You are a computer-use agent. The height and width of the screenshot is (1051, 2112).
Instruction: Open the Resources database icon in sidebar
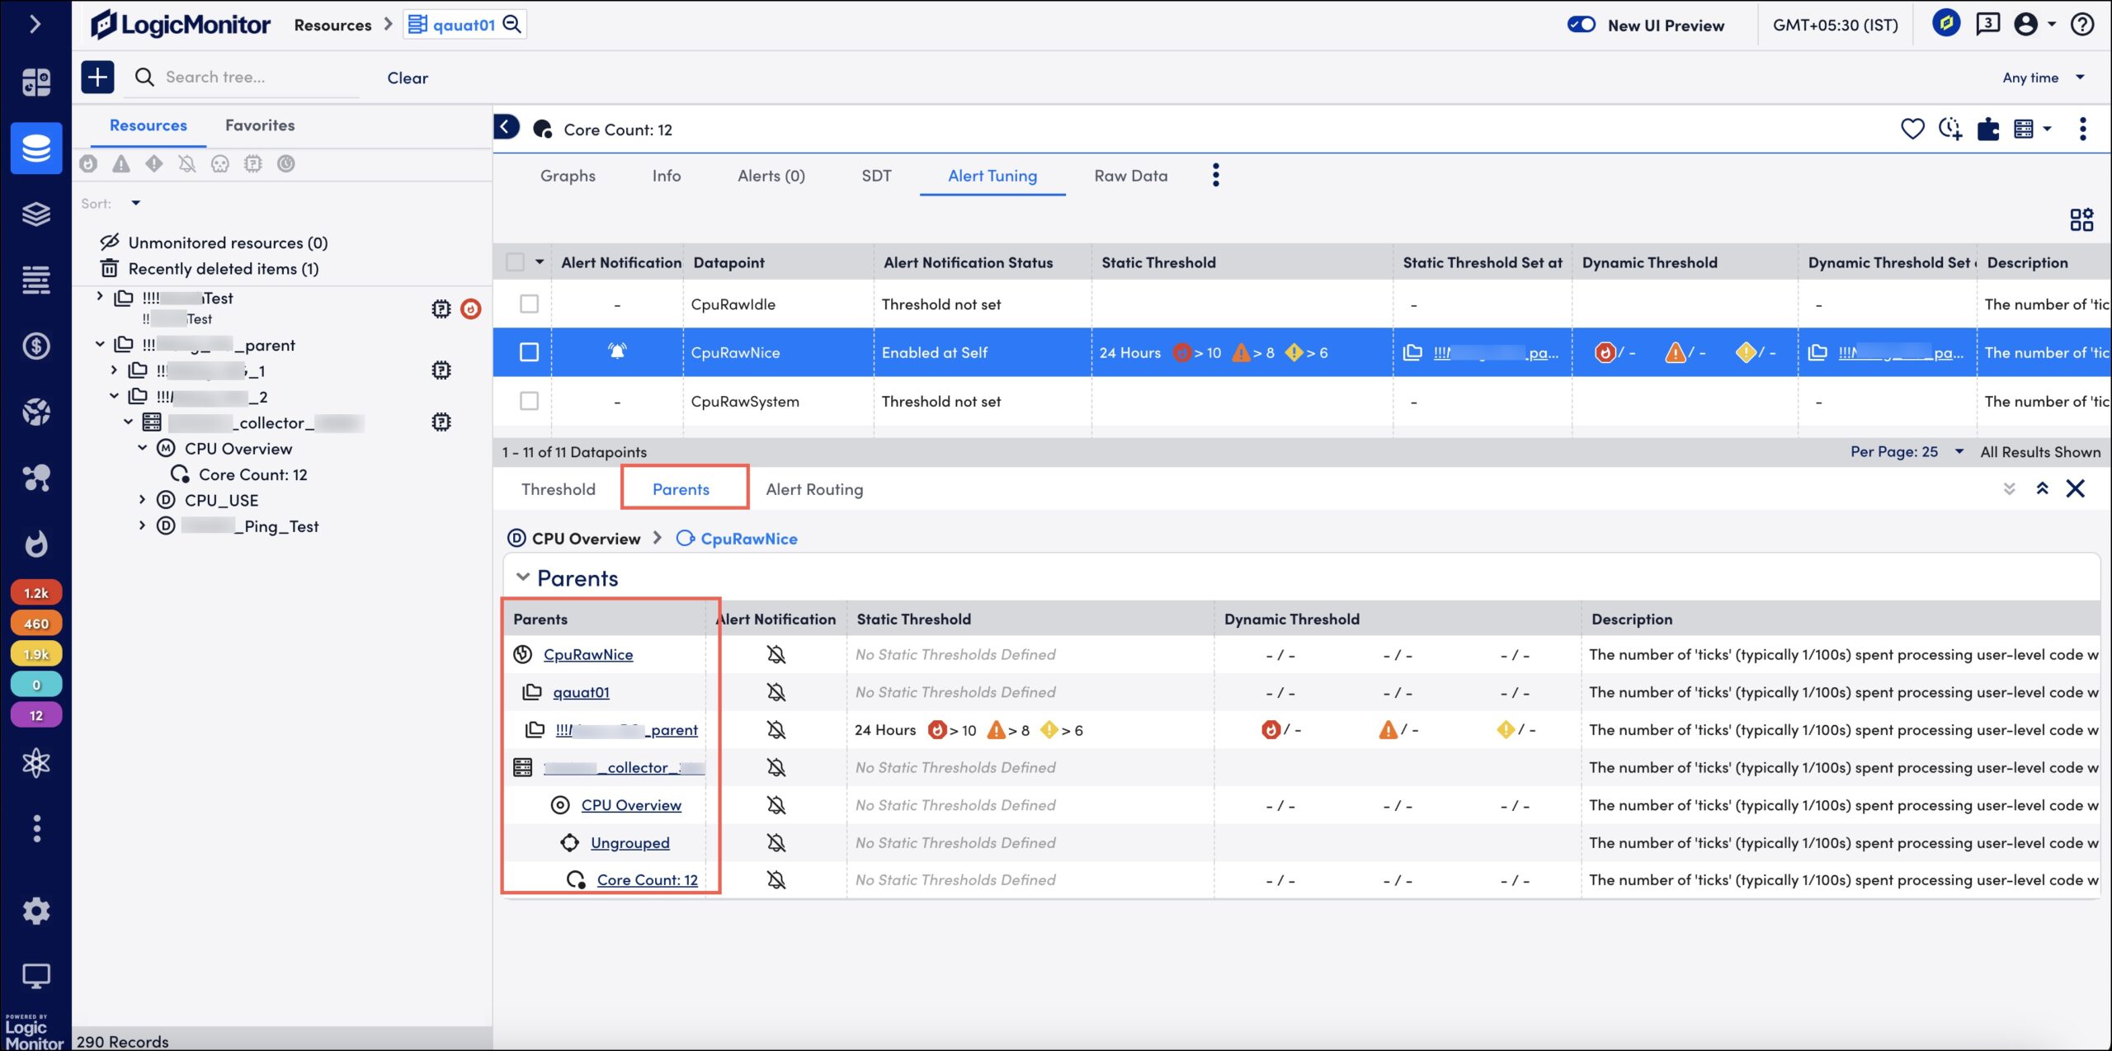(35, 148)
